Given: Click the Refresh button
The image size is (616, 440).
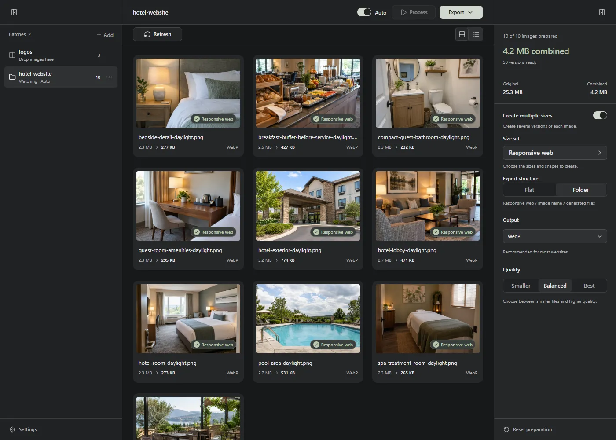Looking at the screenshot, I should coord(158,34).
